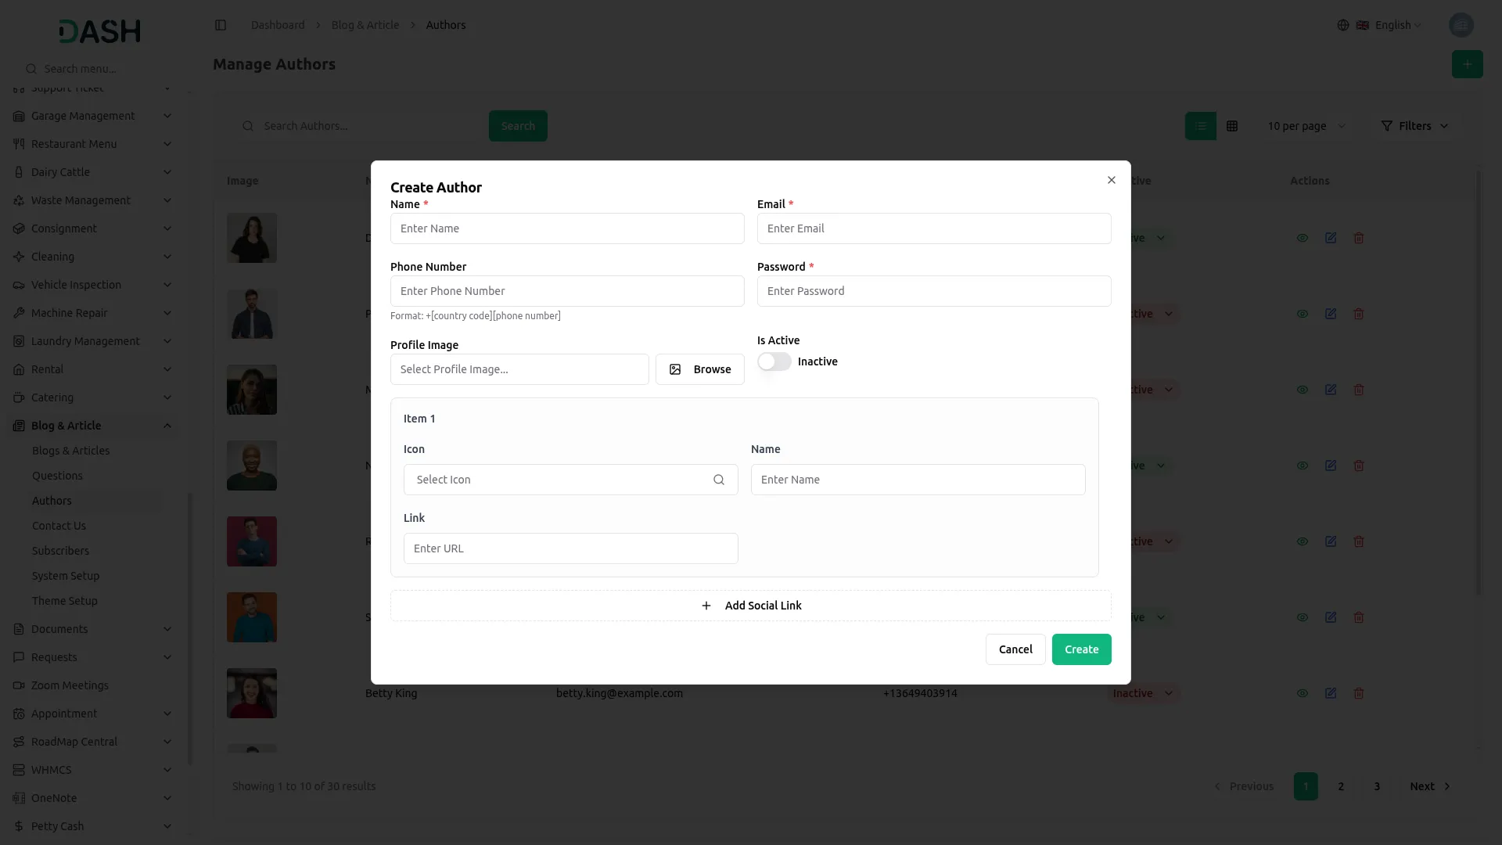
Task: Click the Create button
Action: 1081,649
